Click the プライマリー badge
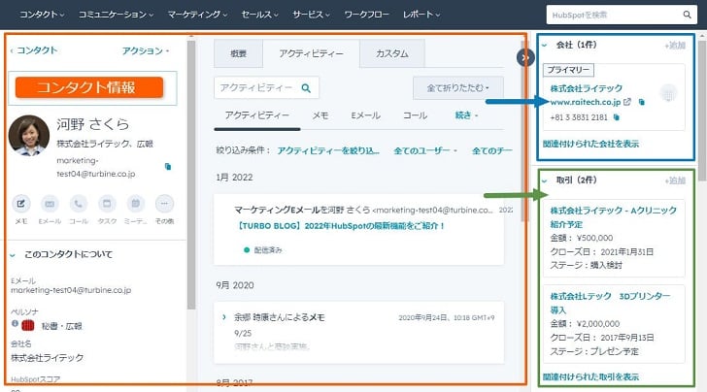Image resolution: width=707 pixels, height=392 pixels. [x=568, y=70]
